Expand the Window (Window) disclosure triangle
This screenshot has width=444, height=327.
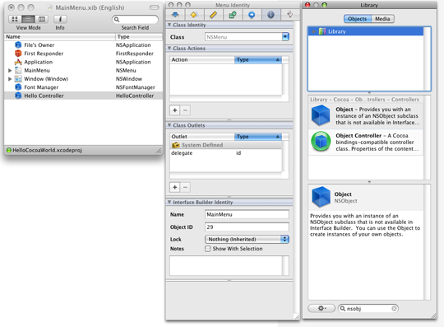click(10, 79)
